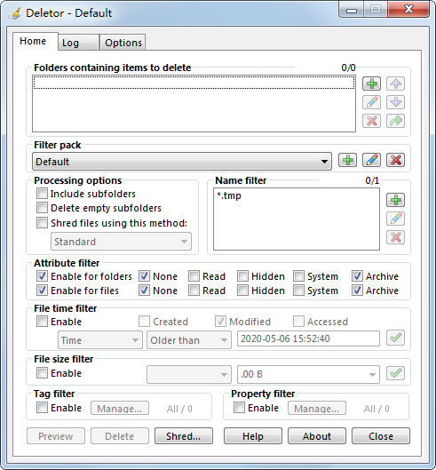The width and height of the screenshot is (436, 470).
Task: Open the Default filter pack dropdown
Action: point(182,162)
